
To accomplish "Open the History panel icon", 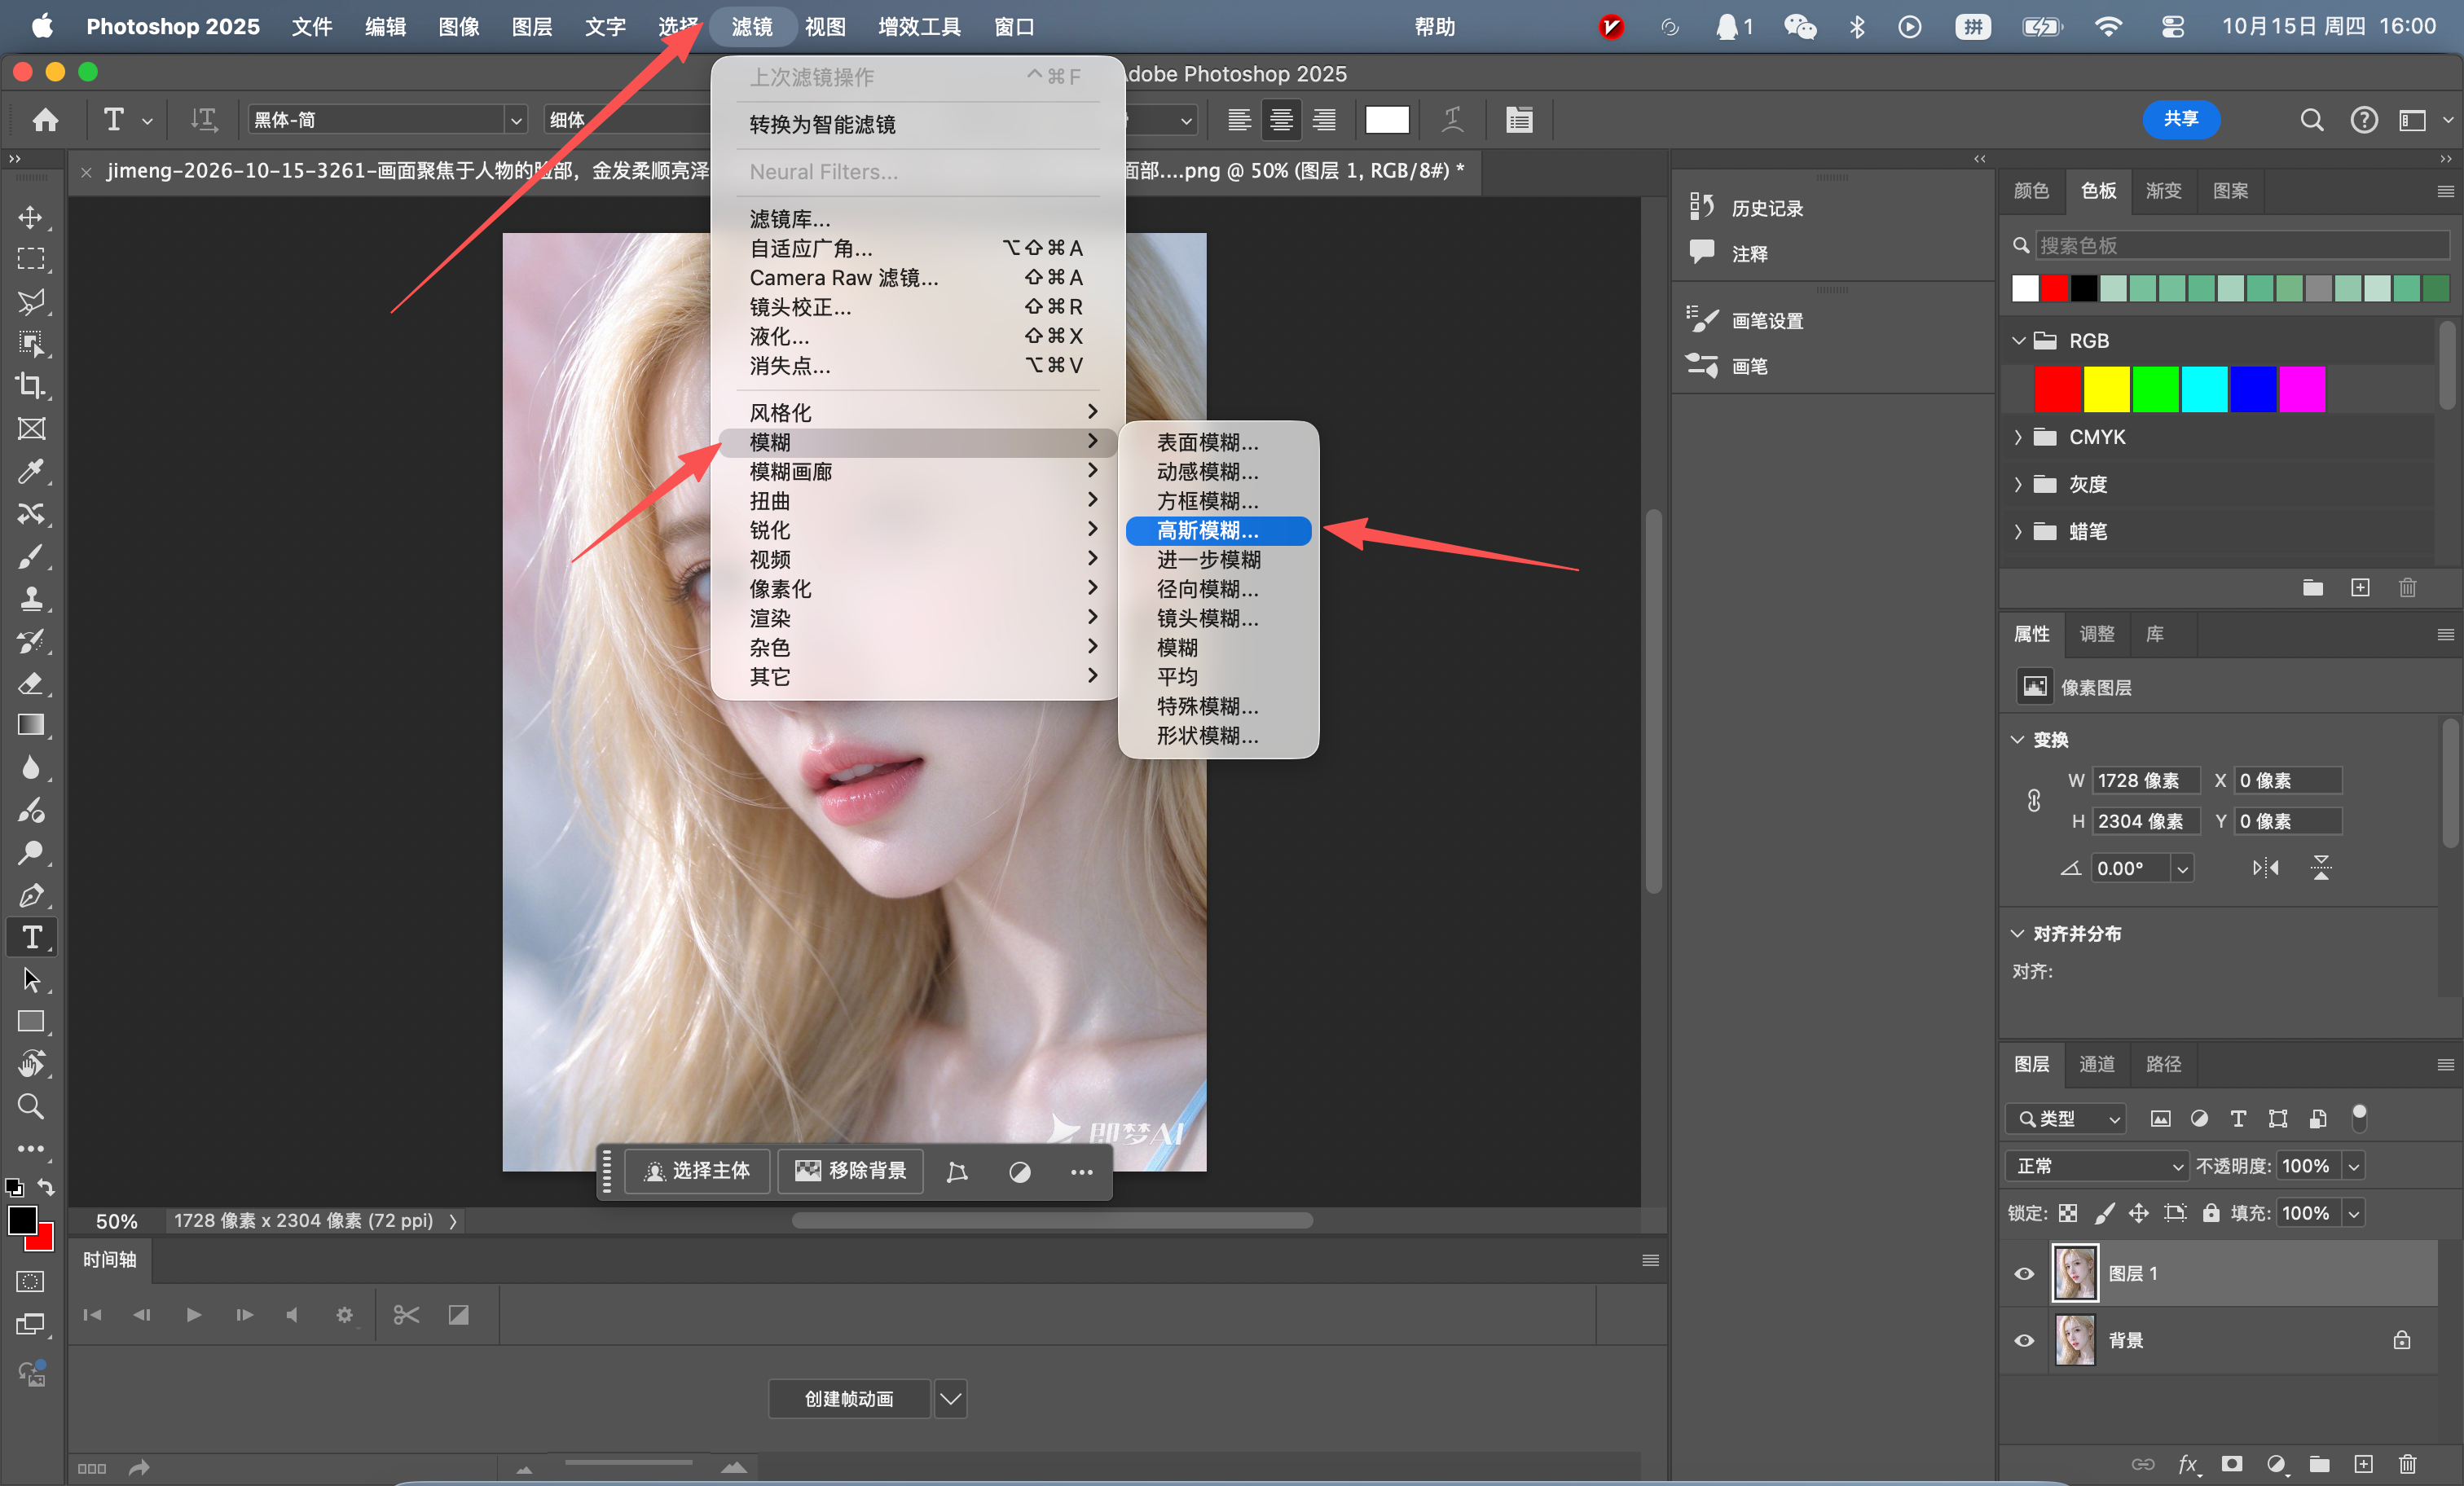I will pos(1702,207).
